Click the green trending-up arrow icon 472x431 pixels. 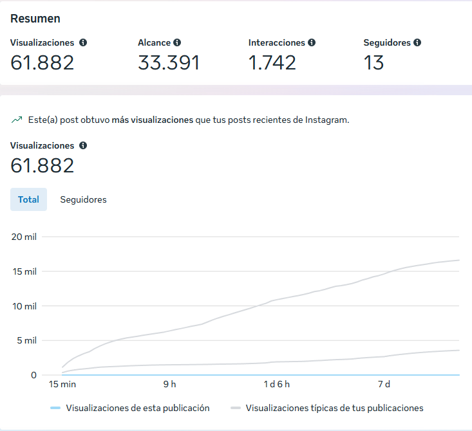click(x=16, y=120)
